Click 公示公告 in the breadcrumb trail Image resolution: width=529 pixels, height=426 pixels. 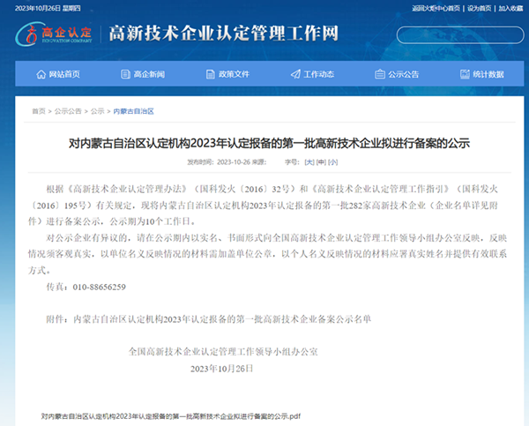pos(68,111)
